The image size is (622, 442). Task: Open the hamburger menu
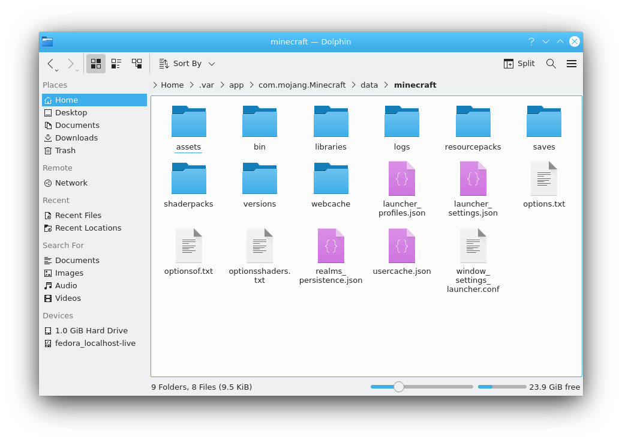[x=572, y=64]
